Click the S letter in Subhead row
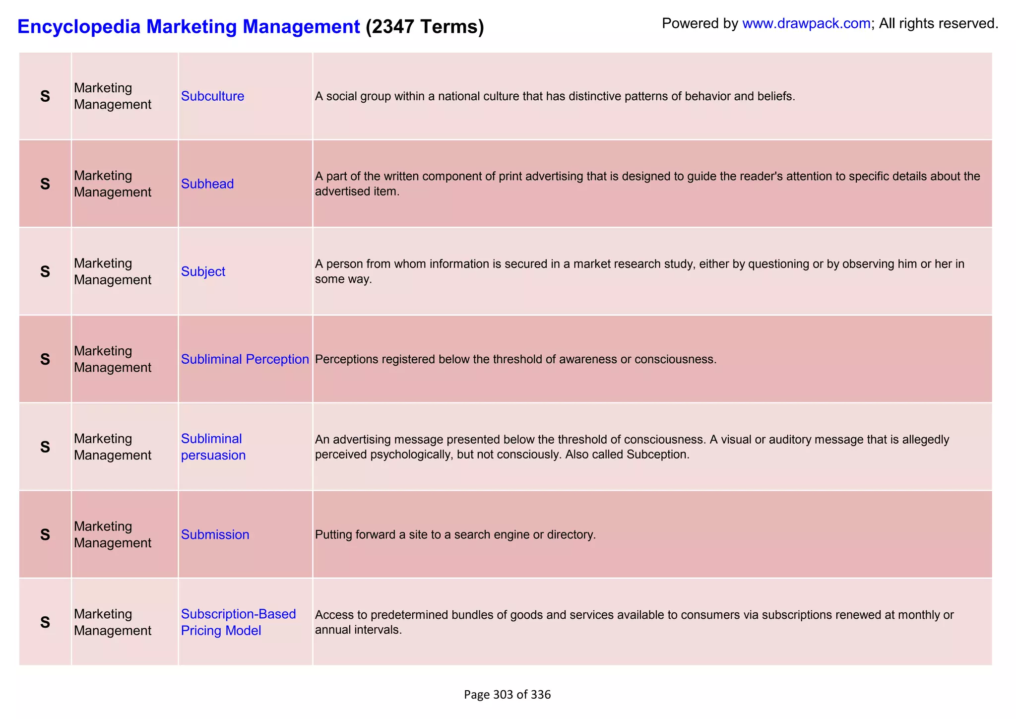 (x=45, y=184)
